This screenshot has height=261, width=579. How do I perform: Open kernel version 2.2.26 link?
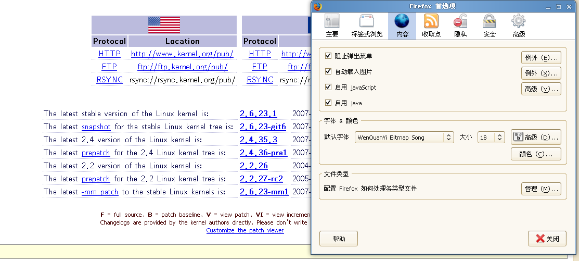tap(254, 166)
